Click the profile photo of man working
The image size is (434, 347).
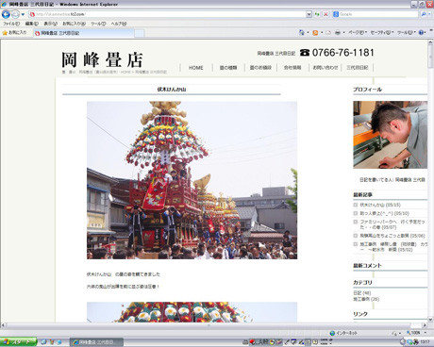tap(390, 135)
